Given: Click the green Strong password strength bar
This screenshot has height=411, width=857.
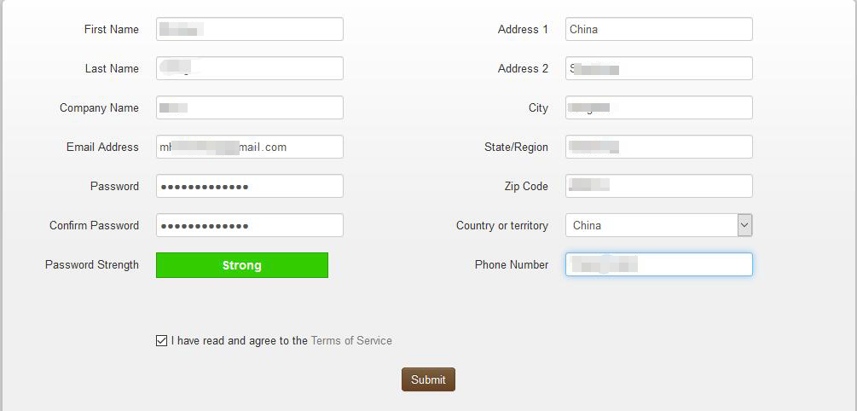Looking at the screenshot, I should point(241,265).
